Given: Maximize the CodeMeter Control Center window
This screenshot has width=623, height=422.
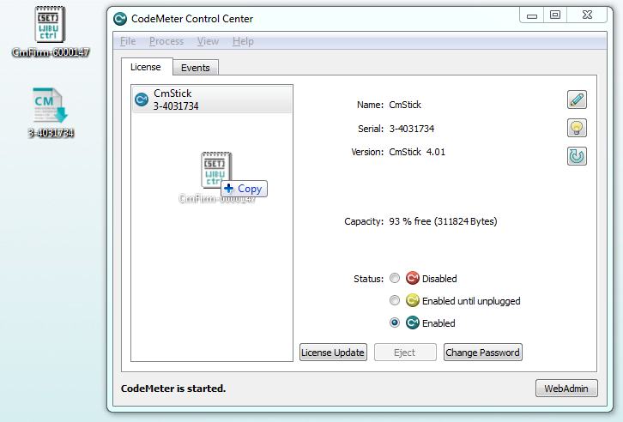Looking at the screenshot, I should click(555, 15).
